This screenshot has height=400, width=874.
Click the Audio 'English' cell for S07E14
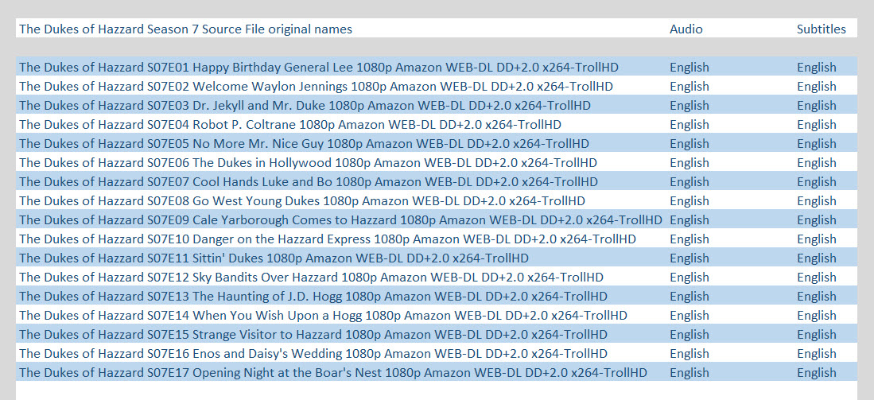click(x=689, y=316)
